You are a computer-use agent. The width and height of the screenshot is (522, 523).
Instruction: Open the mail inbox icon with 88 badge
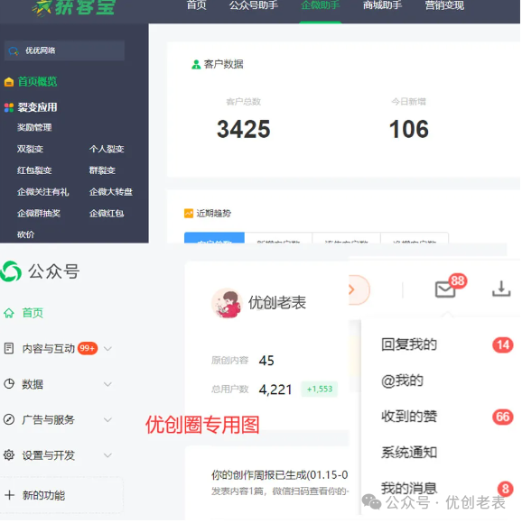(446, 290)
